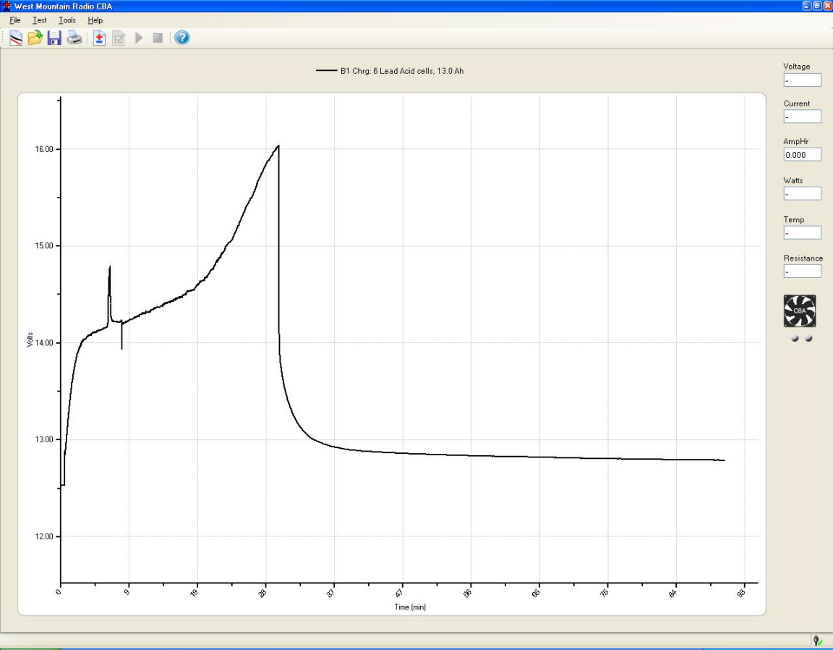Start a new battery test icon
This screenshot has width=833, height=650.
[x=100, y=38]
